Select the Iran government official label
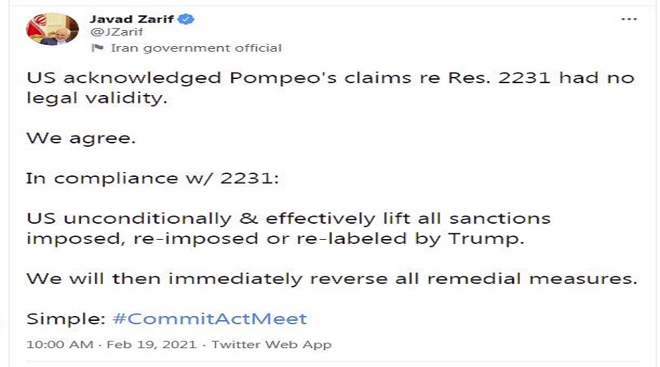The image size is (660, 367). (x=196, y=48)
